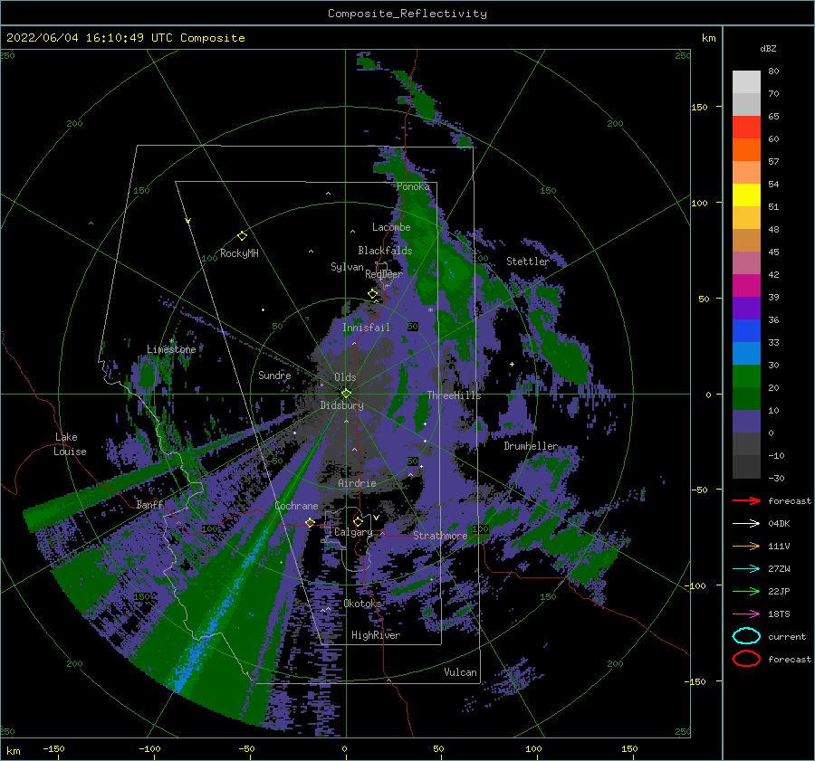Click the yellow diamond marker above Calgary

[358, 521]
